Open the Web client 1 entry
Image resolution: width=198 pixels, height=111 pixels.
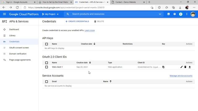[x=57, y=67]
